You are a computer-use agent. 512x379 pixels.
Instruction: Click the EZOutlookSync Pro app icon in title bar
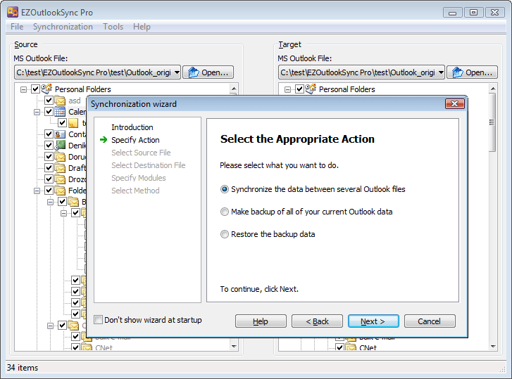pos(13,12)
